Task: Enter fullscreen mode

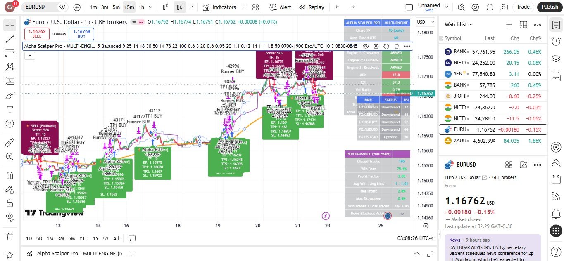Action: pos(490,7)
